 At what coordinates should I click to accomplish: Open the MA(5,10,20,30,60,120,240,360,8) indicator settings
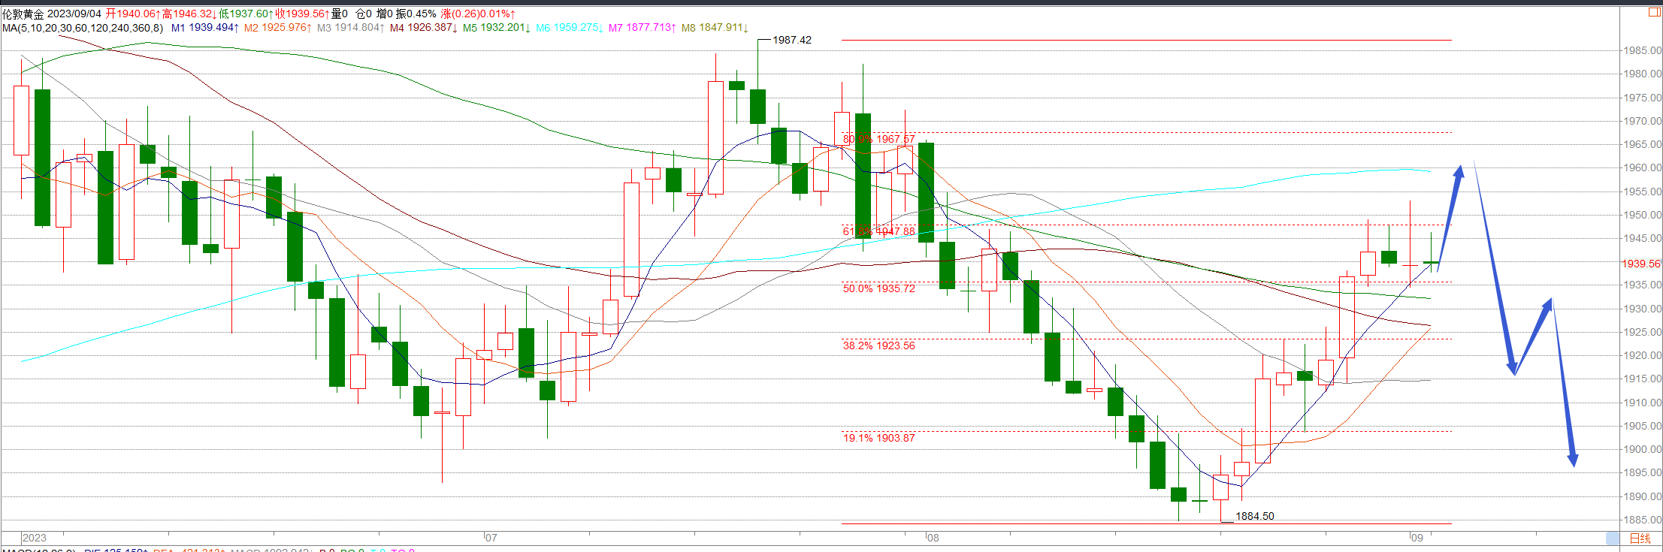tap(83, 28)
